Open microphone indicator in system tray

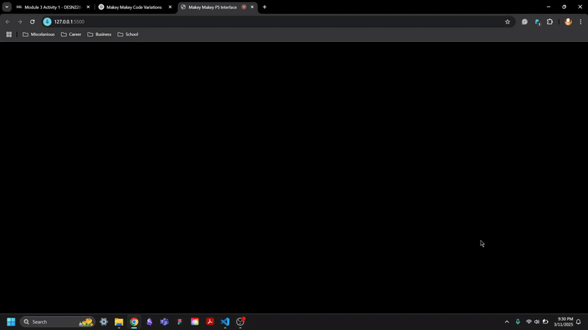coord(518,322)
